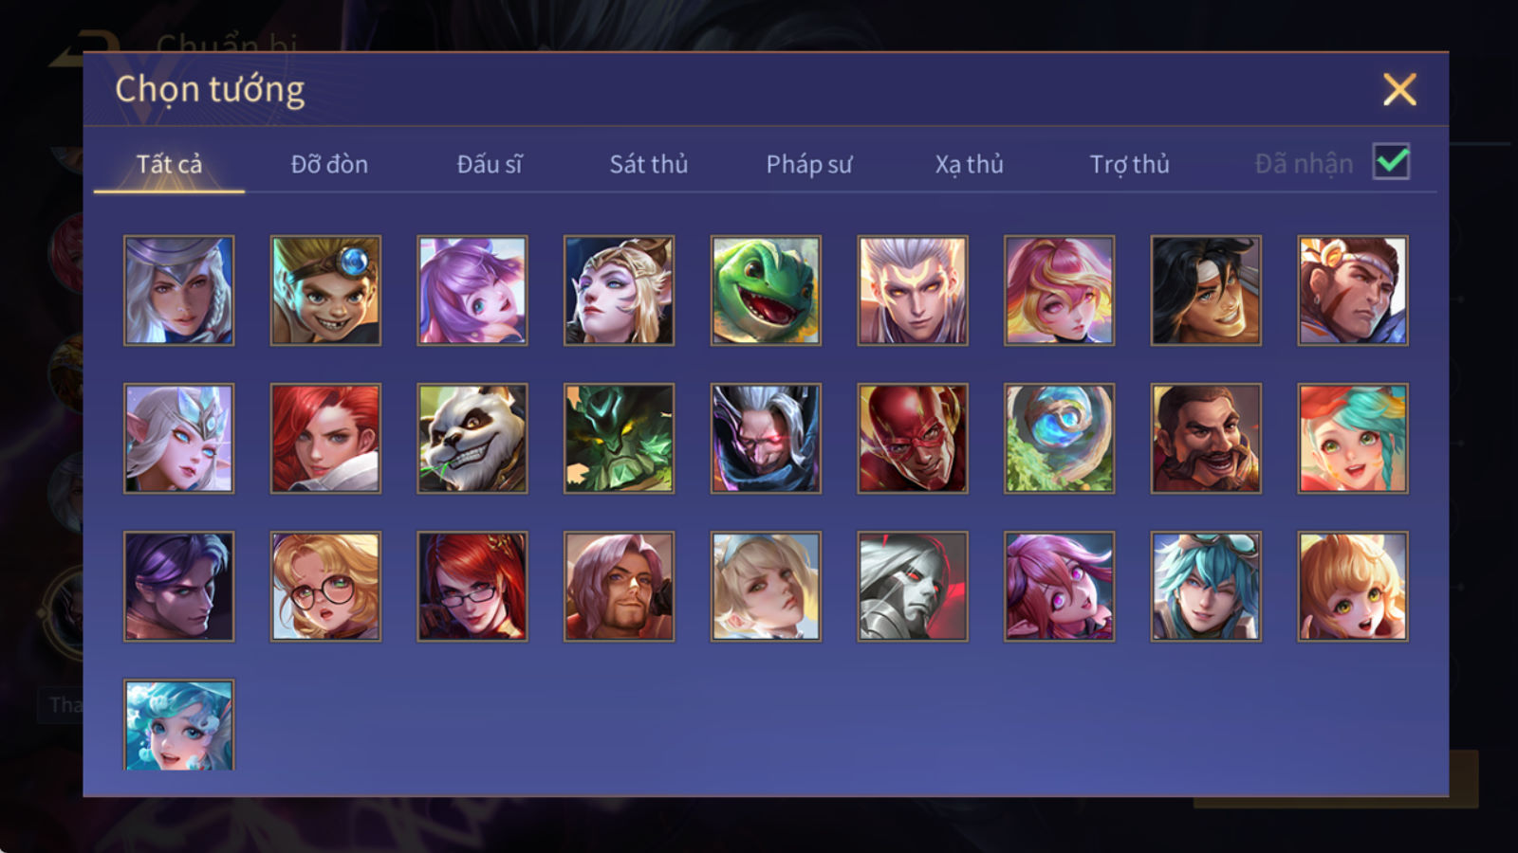Show the Pháp sư hero category
Screen dimensions: 1518x853
(808, 164)
